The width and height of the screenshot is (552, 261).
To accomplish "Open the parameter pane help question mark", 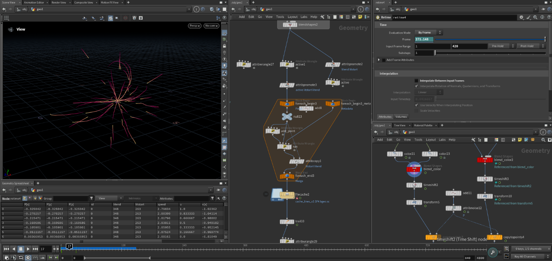I will pos(549,18).
